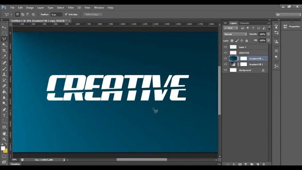This screenshot has width=302, height=170.
Task: Click the Add to selection button
Action: point(23,14)
